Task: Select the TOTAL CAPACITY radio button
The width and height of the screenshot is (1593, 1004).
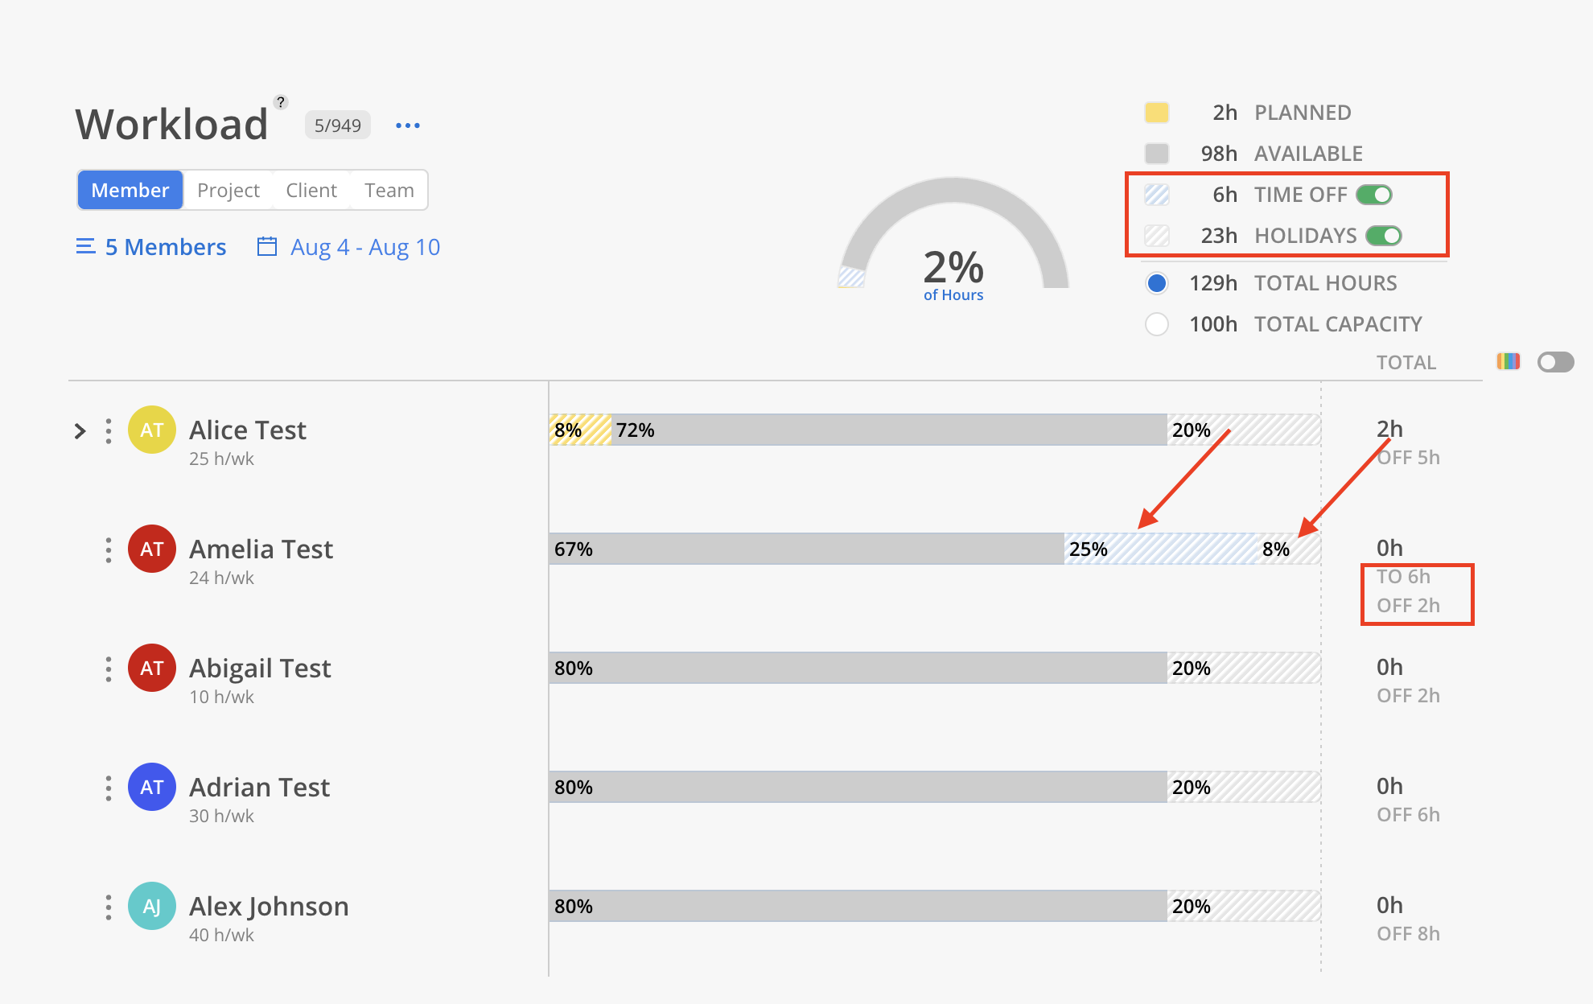Action: click(1157, 324)
